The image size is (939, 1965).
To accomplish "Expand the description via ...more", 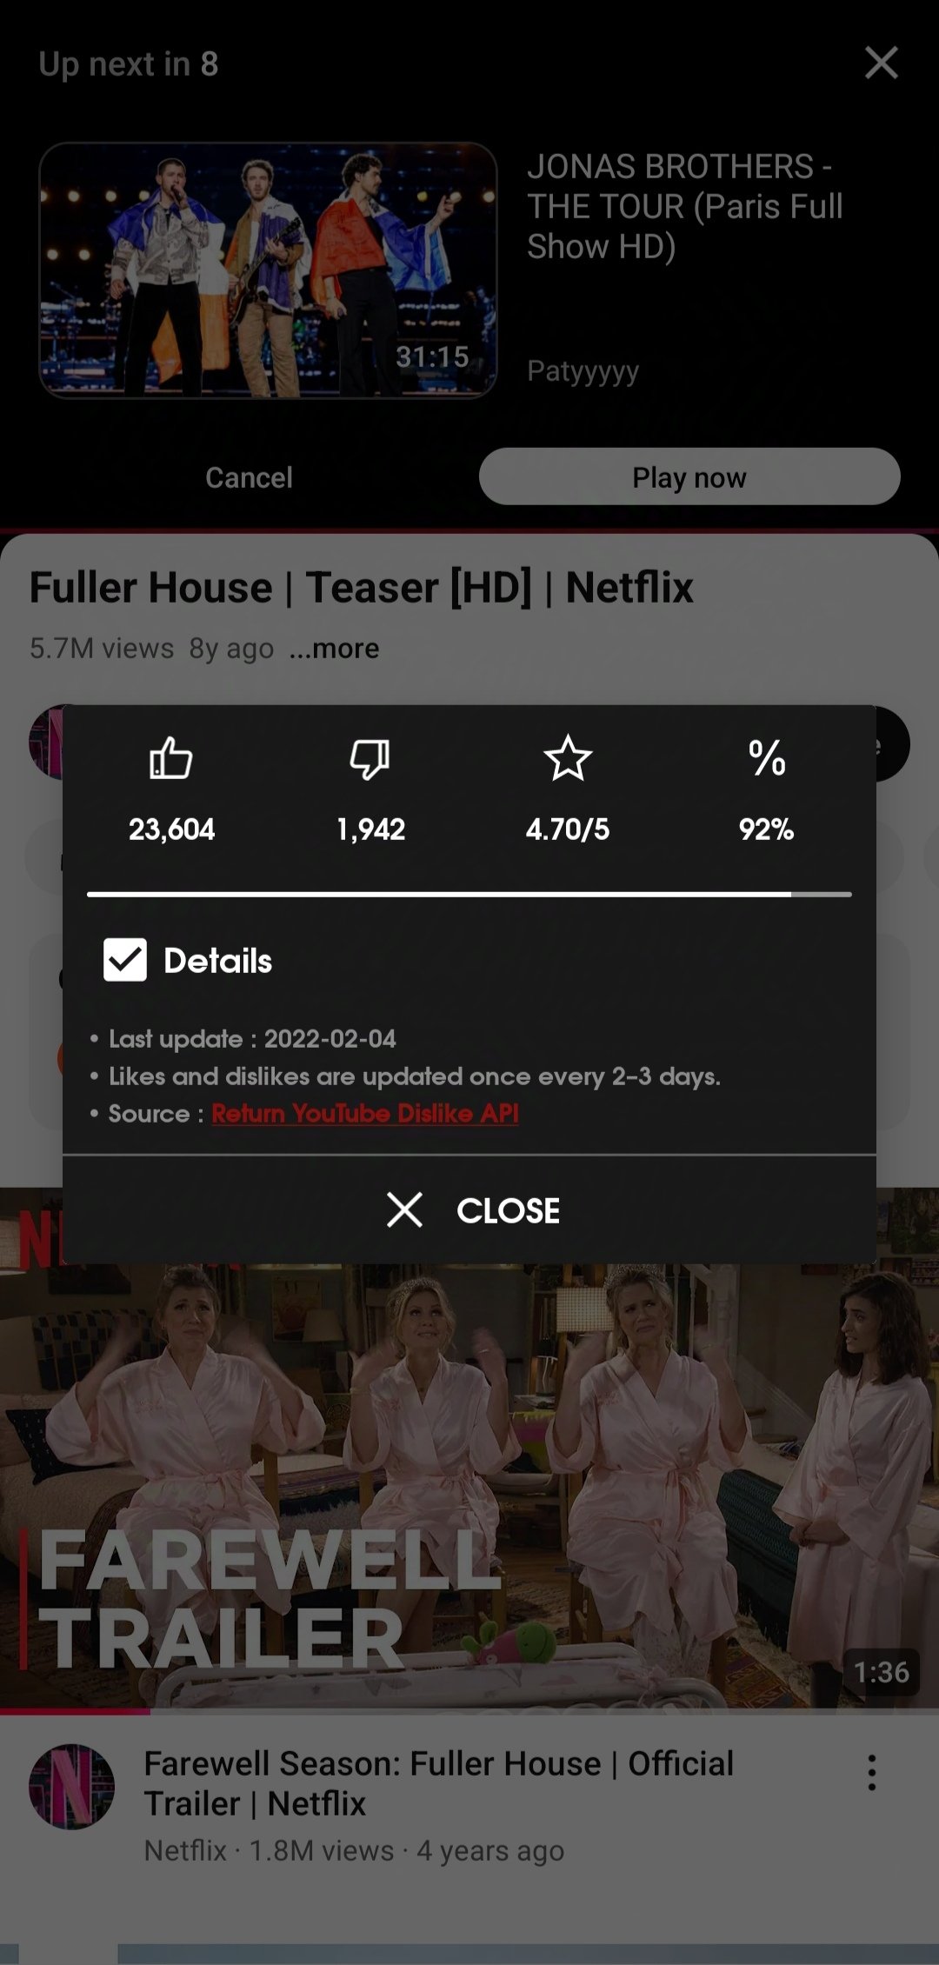I will pyautogui.click(x=335, y=649).
